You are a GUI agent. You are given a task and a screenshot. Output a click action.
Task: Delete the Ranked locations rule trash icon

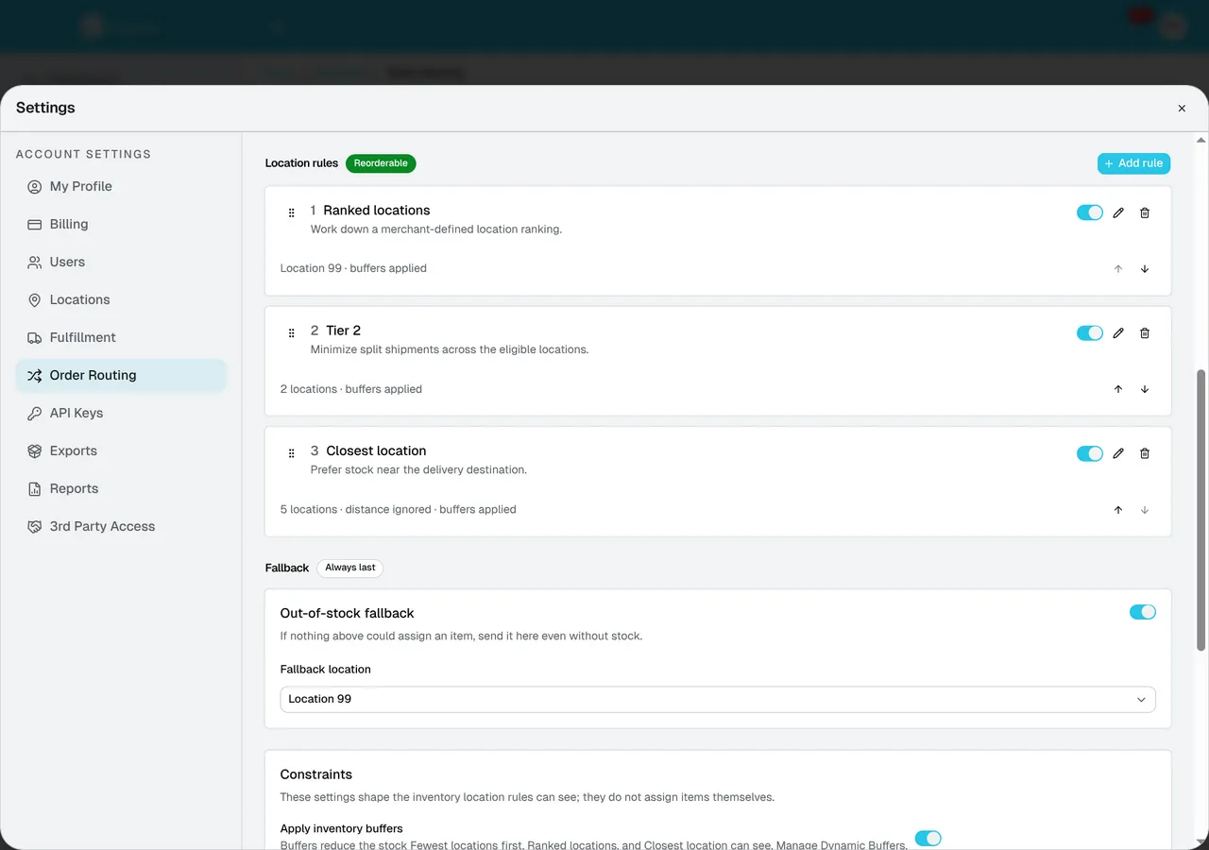pos(1145,212)
